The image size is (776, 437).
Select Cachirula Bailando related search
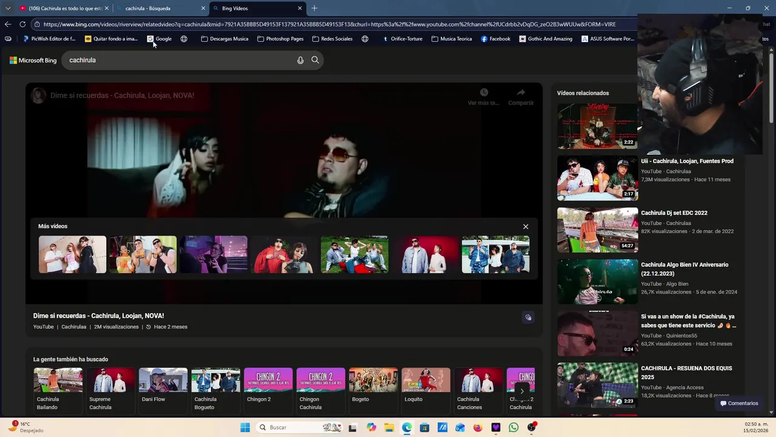click(58, 390)
